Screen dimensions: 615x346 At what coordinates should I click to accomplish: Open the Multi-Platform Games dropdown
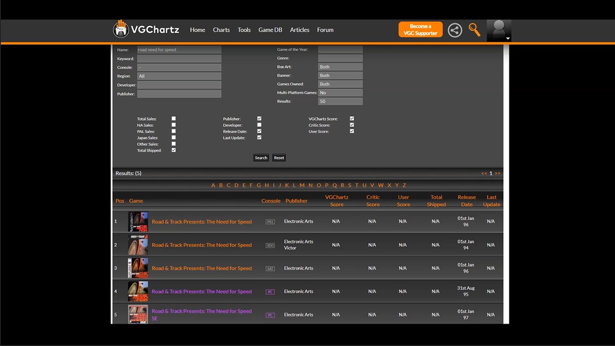coord(340,93)
